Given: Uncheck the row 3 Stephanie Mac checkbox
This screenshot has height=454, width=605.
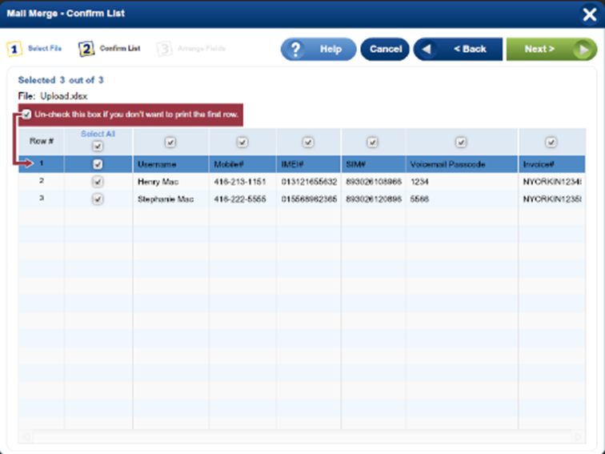Looking at the screenshot, I should click(98, 199).
